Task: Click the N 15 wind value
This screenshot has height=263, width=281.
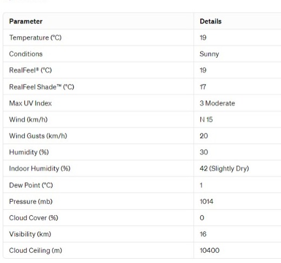Action: 206,119
